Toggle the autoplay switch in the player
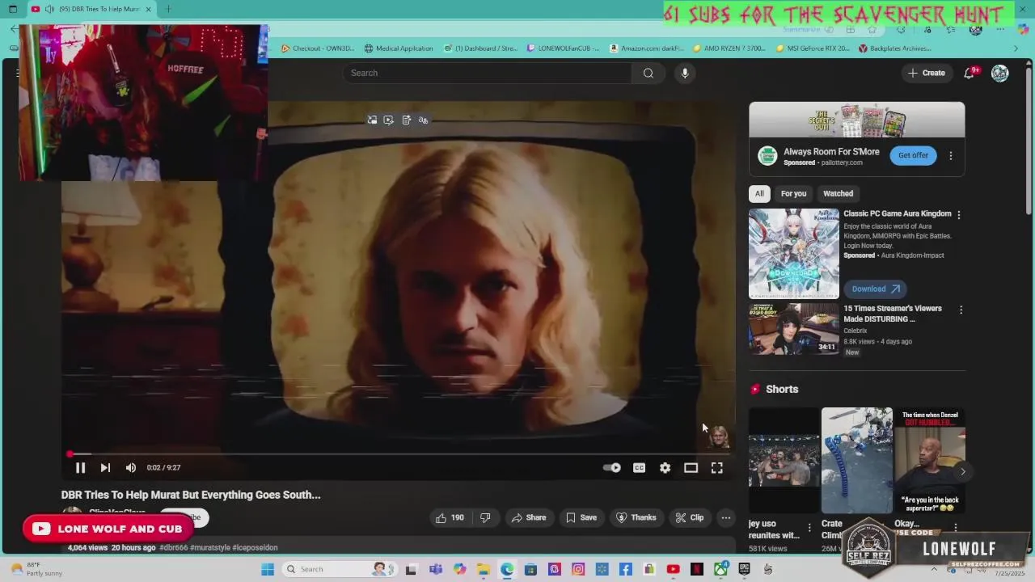Image resolution: width=1035 pixels, height=582 pixels. (612, 467)
